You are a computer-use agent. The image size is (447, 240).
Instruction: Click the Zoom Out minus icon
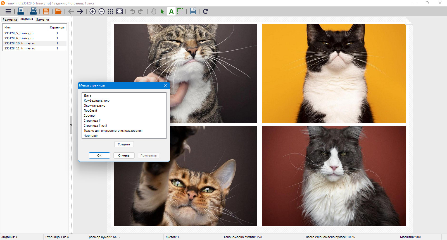(102, 11)
